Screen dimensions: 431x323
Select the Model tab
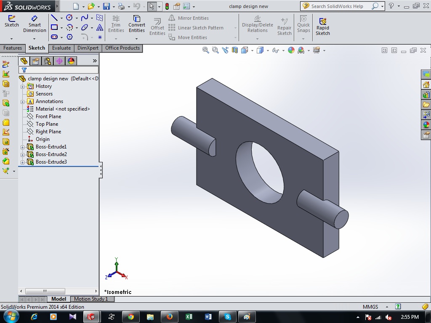click(59, 299)
